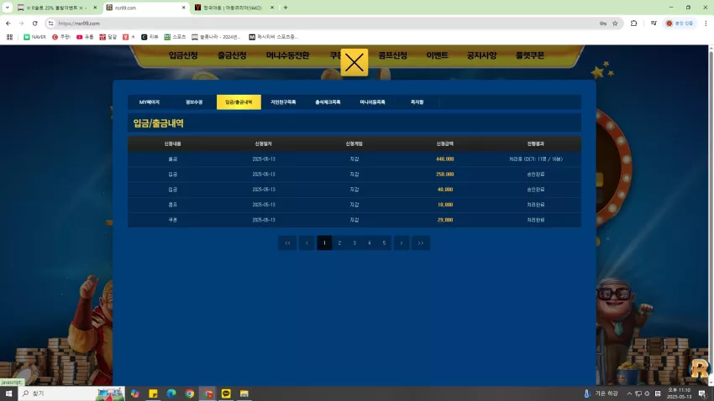This screenshot has height=401, width=714.
Task: Switch to the MY페이지 tab
Action: coord(150,102)
